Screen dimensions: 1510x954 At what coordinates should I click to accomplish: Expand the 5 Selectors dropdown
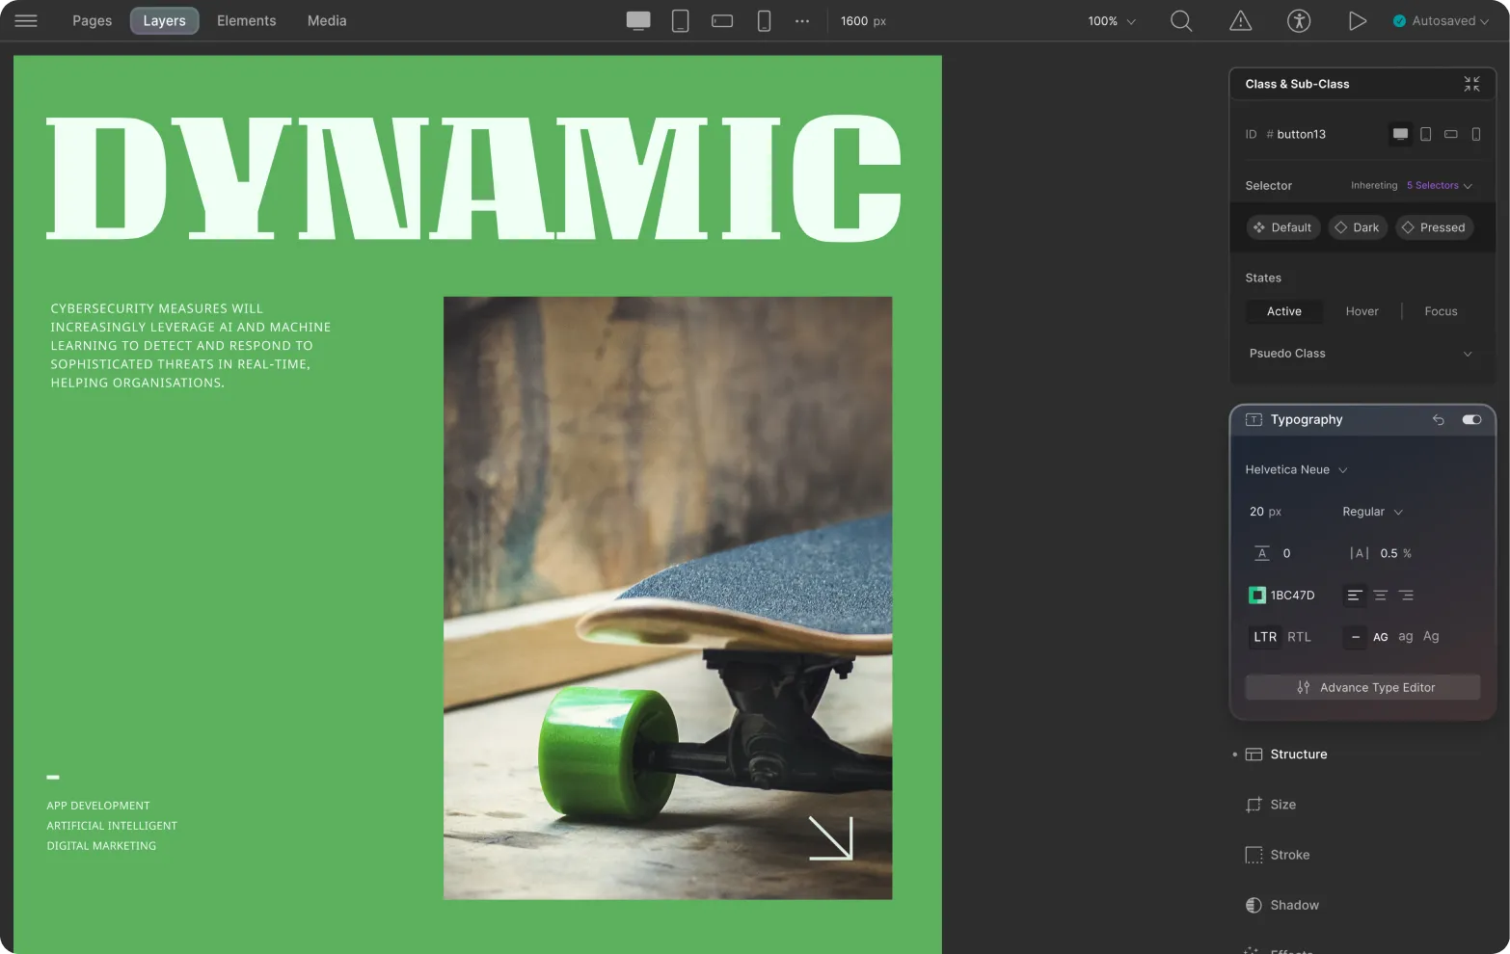click(1440, 185)
